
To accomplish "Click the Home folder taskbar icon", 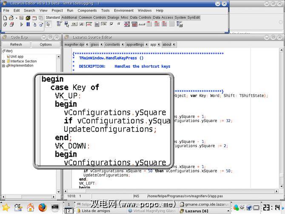I will click(30, 207).
